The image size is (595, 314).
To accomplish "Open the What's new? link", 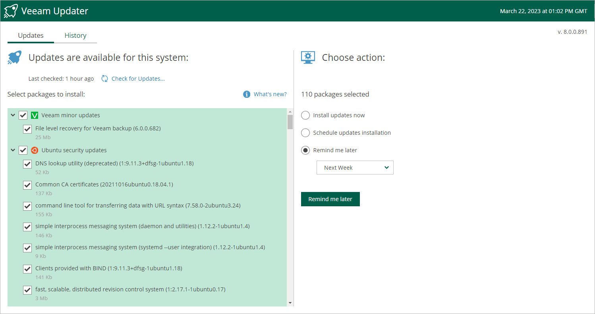I will [270, 94].
